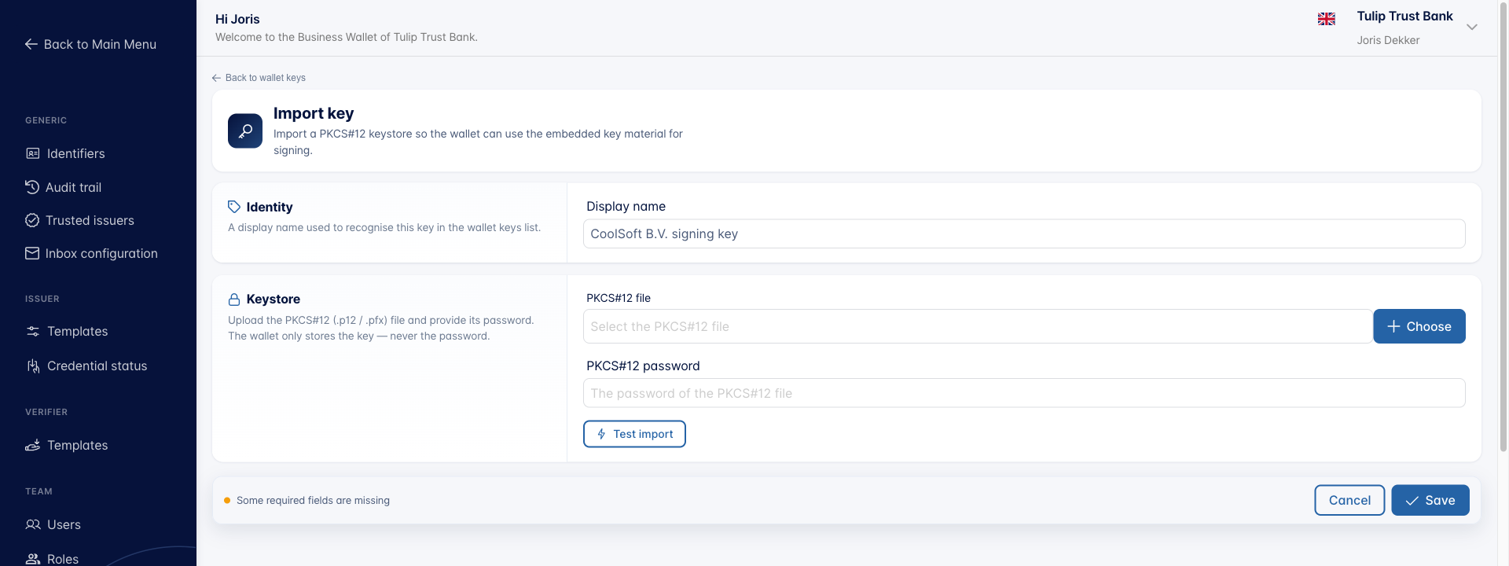Click the Import key header icon
Image resolution: width=1509 pixels, height=566 pixels.
click(x=245, y=130)
